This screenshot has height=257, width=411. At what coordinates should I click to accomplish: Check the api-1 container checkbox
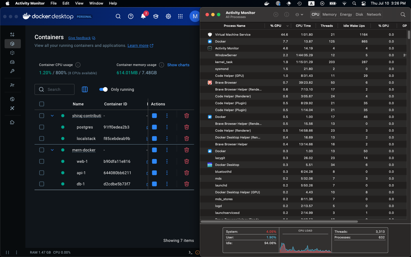(42, 173)
